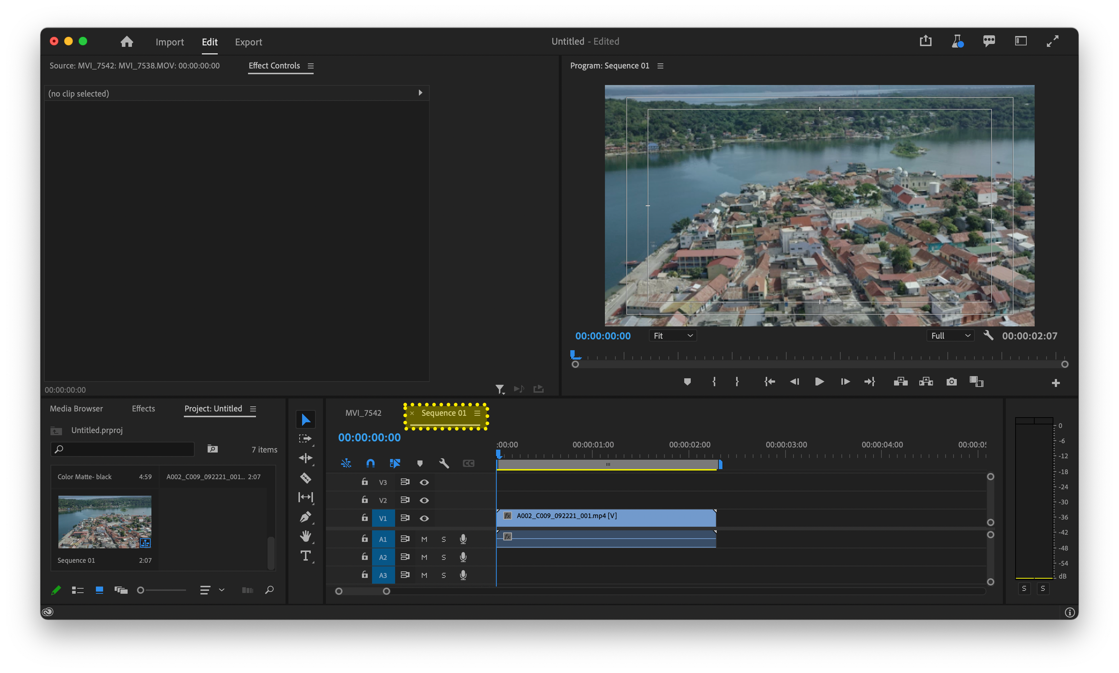This screenshot has width=1119, height=673.
Task: Choose the Type tool
Action: pos(305,556)
